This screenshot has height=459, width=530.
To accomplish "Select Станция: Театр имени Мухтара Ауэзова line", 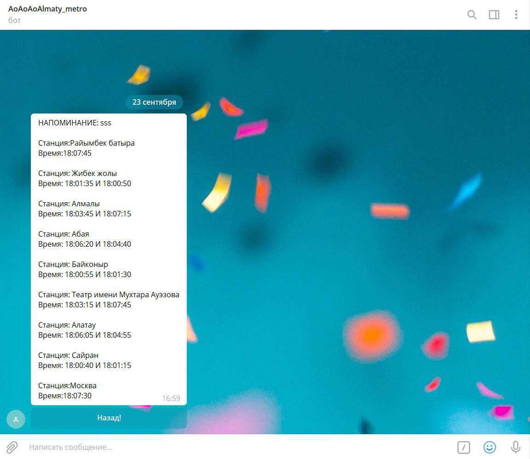I will [x=109, y=295].
